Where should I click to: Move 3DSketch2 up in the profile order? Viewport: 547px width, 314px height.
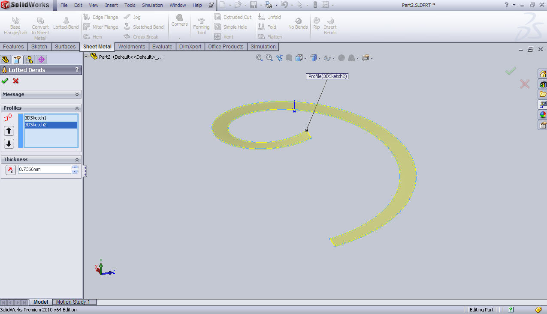9,131
